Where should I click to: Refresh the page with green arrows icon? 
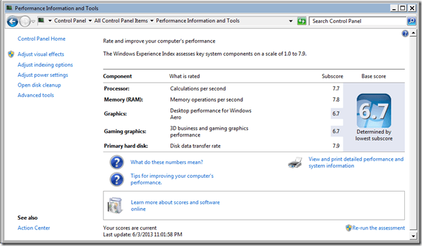tap(301, 21)
